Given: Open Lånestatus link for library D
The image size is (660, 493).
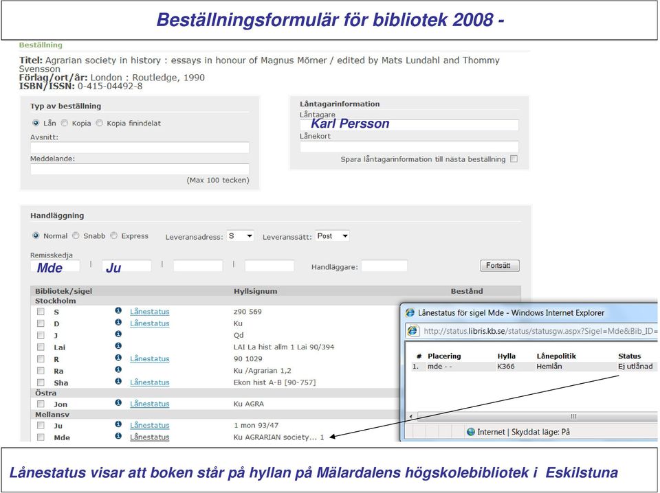Looking at the screenshot, I should [x=149, y=323].
